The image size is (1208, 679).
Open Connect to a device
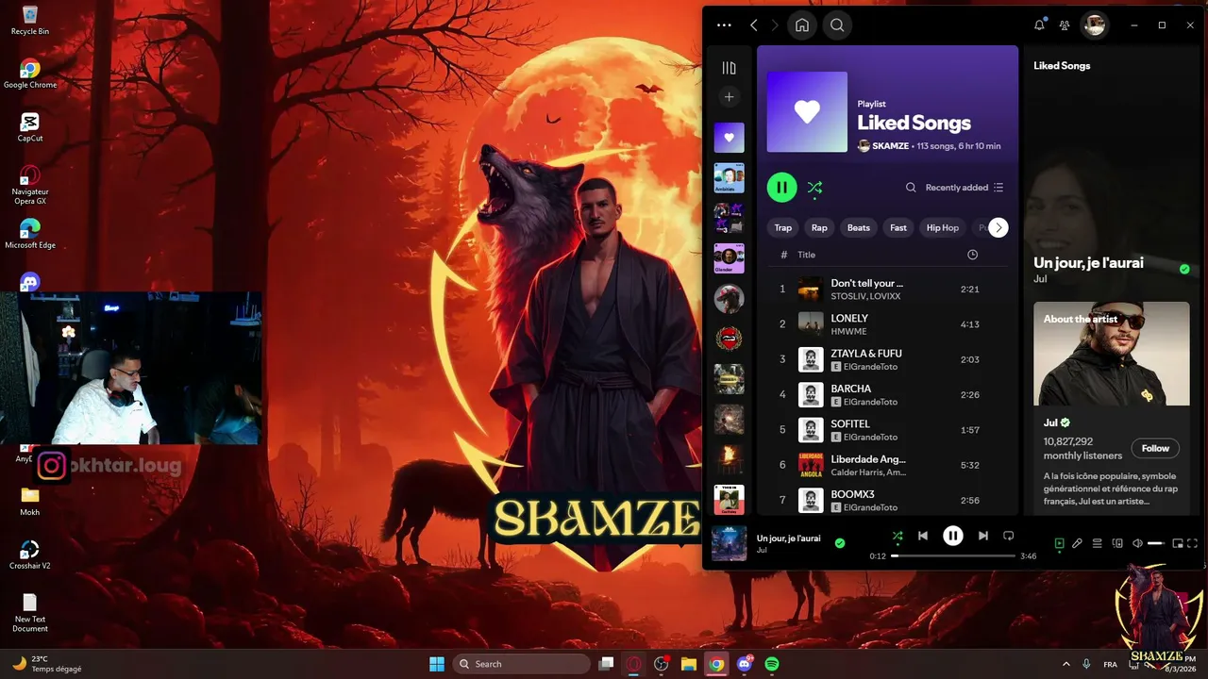coord(1117,543)
